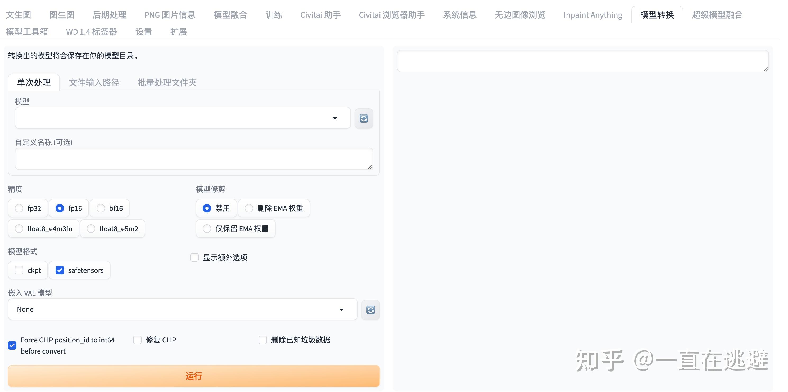
Task: Refresh the 模型 dropdown list
Action: coord(363,118)
